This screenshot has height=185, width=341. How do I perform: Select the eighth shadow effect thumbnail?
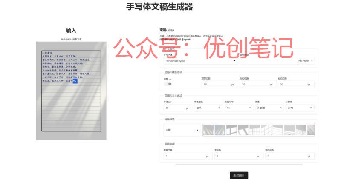click(289, 130)
